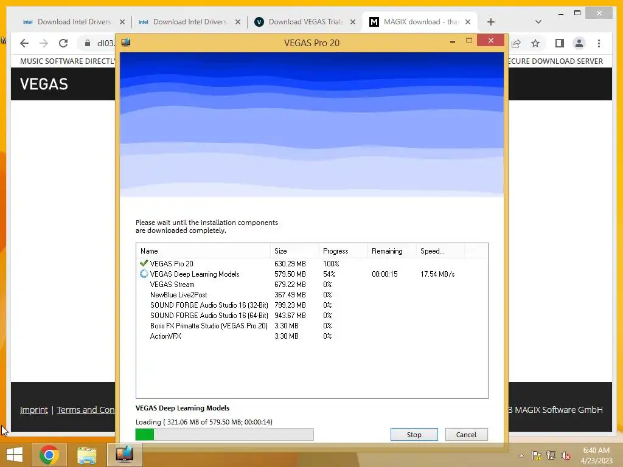
Task: Select the VEGAS Deep Learning Models row
Action: (x=311, y=274)
